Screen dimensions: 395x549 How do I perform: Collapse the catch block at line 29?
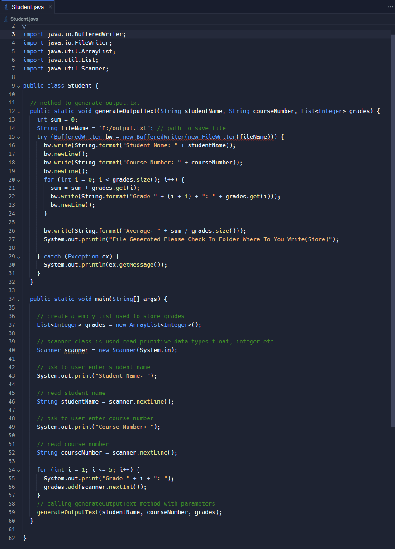(x=18, y=256)
